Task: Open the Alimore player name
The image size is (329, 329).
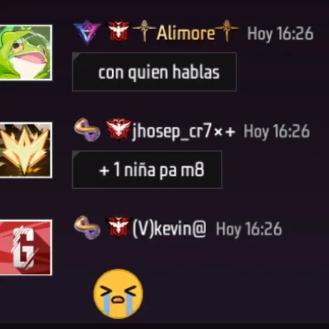Action: click(x=186, y=33)
